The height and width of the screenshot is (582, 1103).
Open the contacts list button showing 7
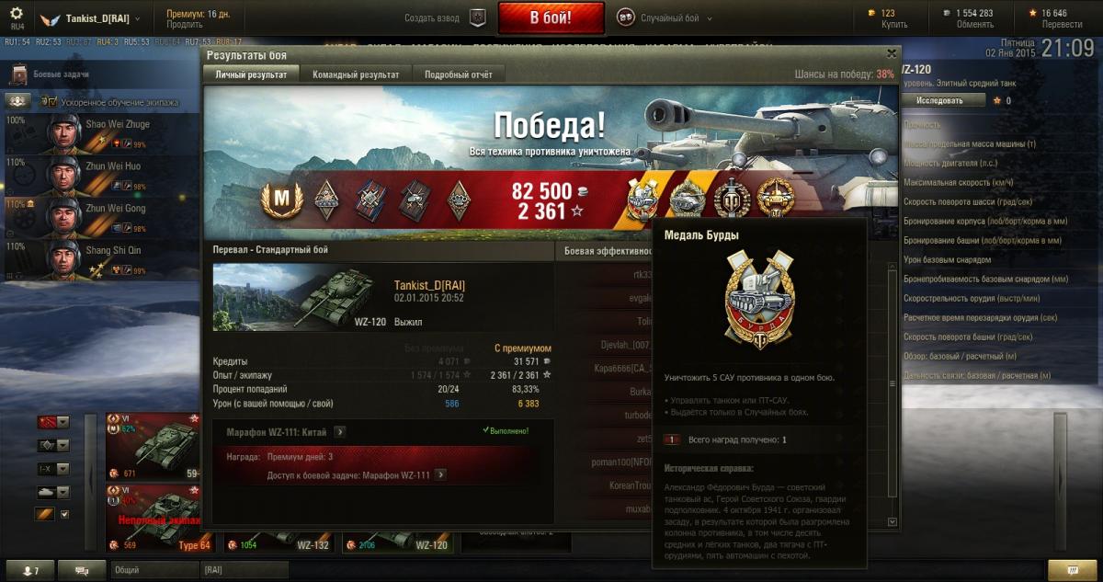[x=30, y=570]
